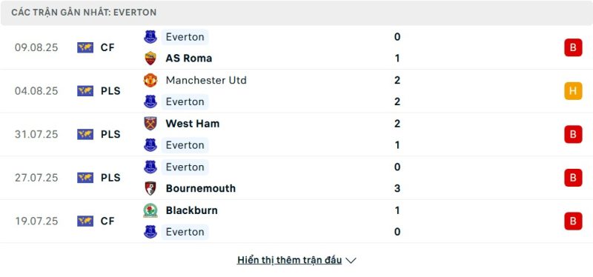593x277 pixels.
Task: Click the Bournemouth club crest
Action: click(150, 188)
